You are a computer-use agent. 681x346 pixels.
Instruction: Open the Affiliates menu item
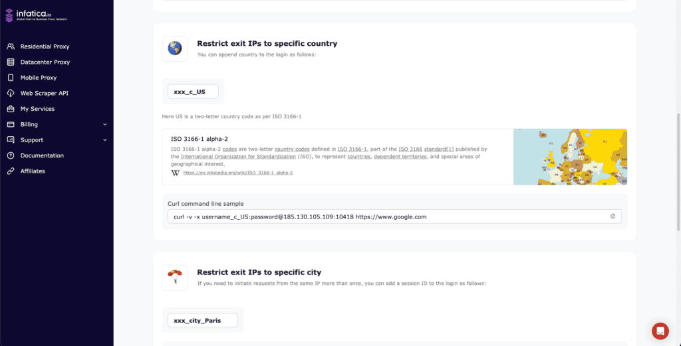[x=33, y=171]
